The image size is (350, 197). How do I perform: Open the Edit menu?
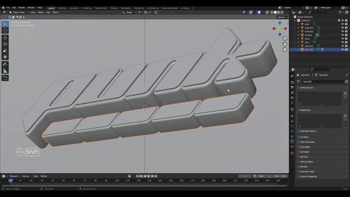(14, 8)
